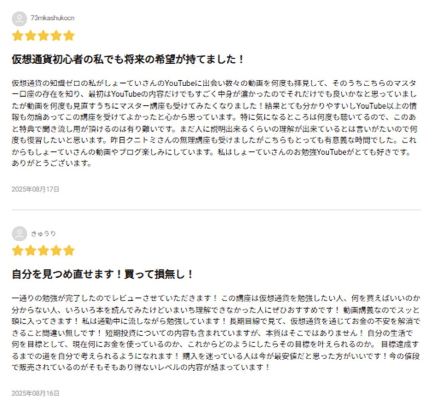Click the body text of 73mkashukocn's review
The width and height of the screenshot is (421, 406).
click(211, 123)
